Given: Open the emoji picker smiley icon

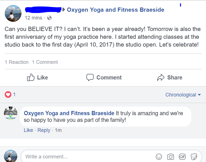Looking at the screenshot, I should click(159, 157).
